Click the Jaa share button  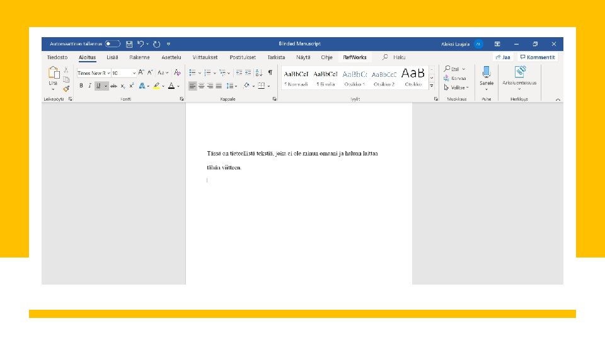[x=503, y=57]
